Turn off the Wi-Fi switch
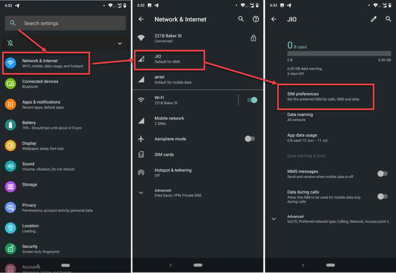396x273 pixels. pyautogui.click(x=252, y=100)
